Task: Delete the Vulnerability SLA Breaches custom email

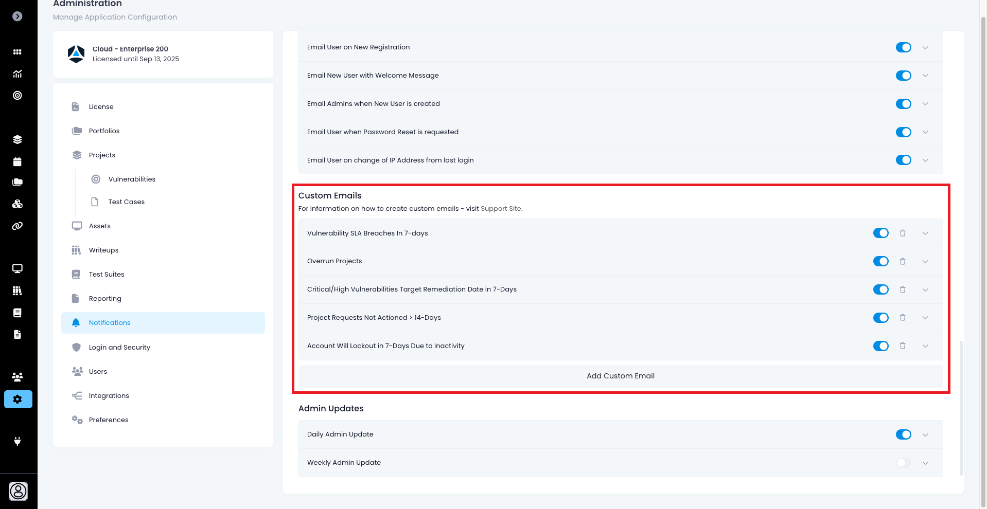Action: pos(902,233)
